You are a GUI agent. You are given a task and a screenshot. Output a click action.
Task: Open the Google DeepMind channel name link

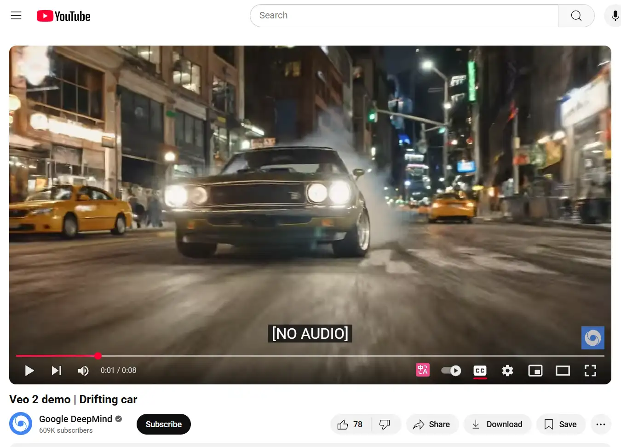pyautogui.click(x=75, y=419)
